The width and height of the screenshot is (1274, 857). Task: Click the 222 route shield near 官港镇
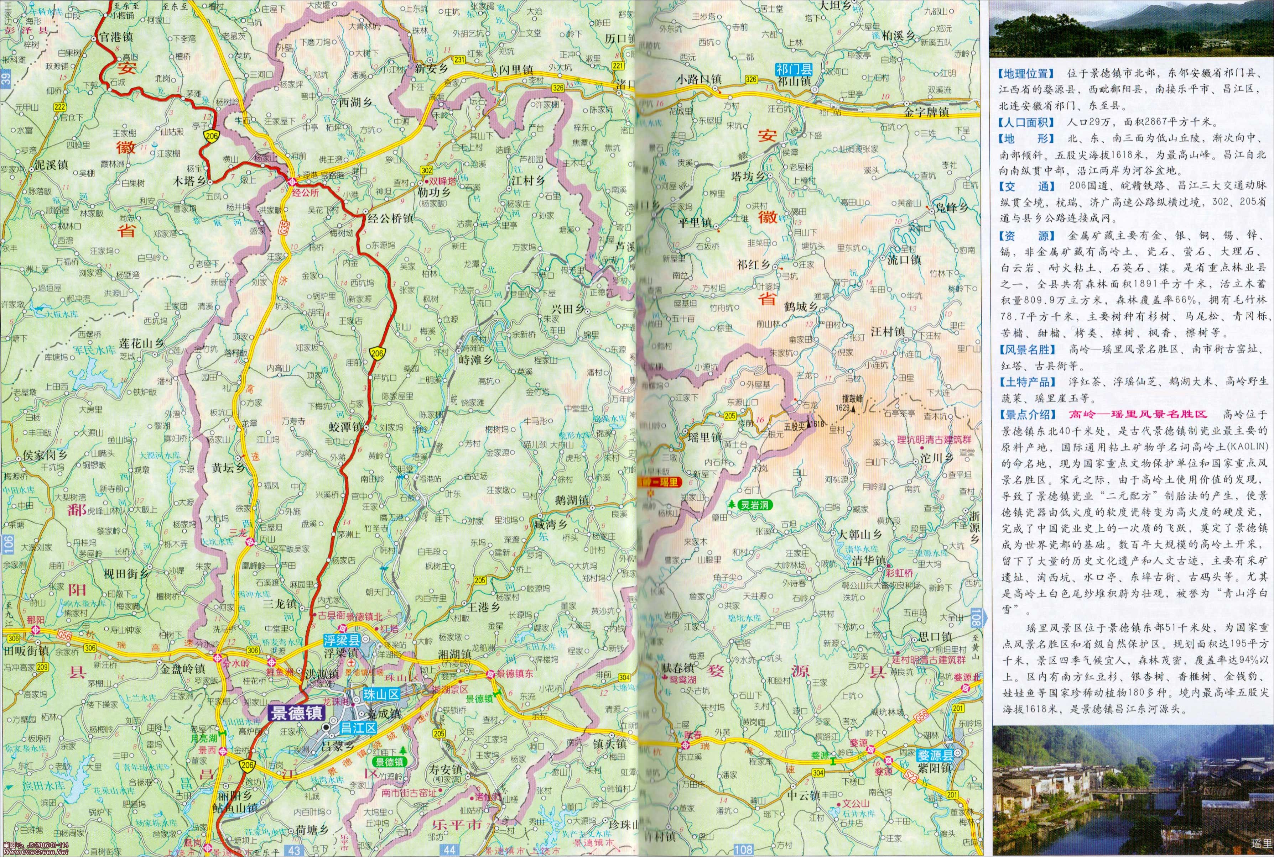pyautogui.click(x=59, y=107)
